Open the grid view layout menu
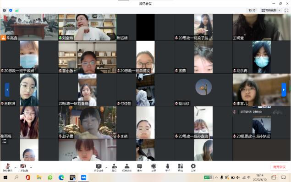The image size is (291, 182). click(x=271, y=11)
